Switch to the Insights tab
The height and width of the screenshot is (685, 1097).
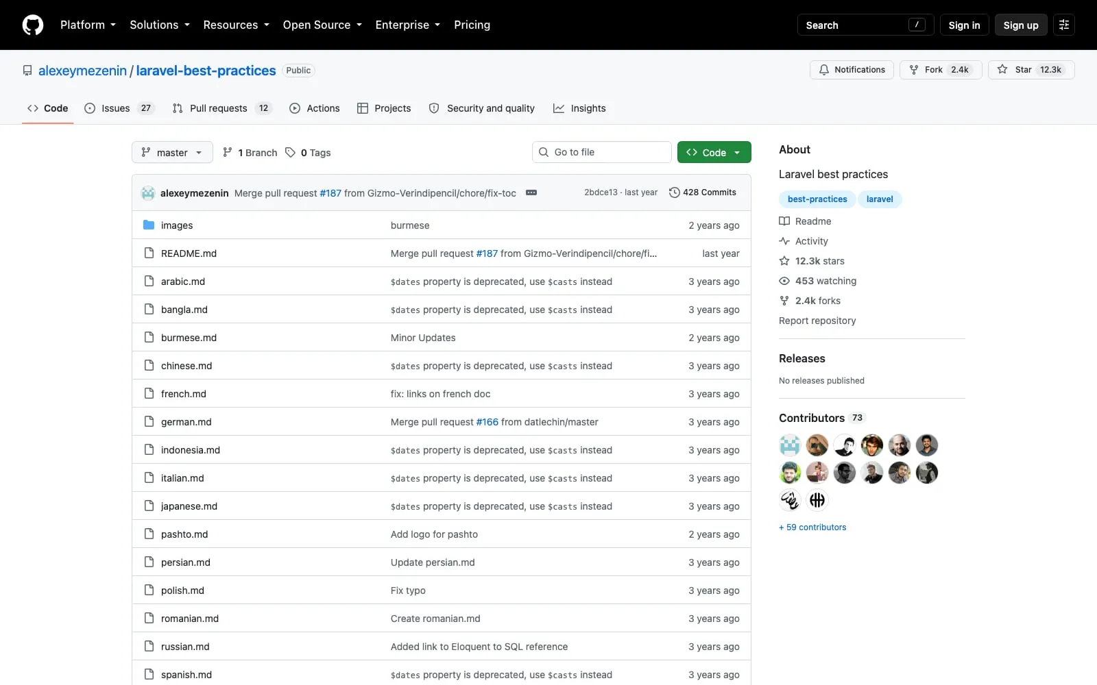[579, 108]
